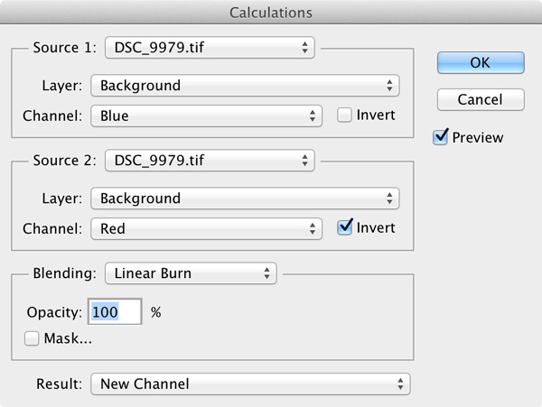
Task: Uncheck Invert for Source 2 channel
Action: 344,228
